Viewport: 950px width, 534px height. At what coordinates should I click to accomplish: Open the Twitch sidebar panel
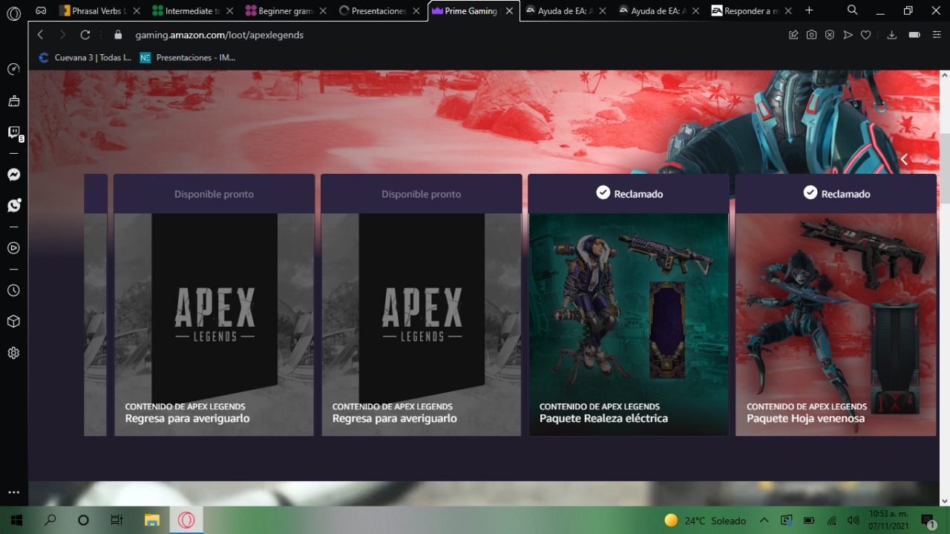[x=13, y=133]
